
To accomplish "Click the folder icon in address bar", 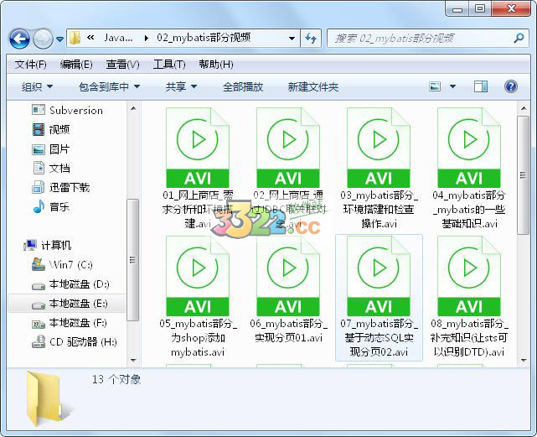I will tap(75, 38).
